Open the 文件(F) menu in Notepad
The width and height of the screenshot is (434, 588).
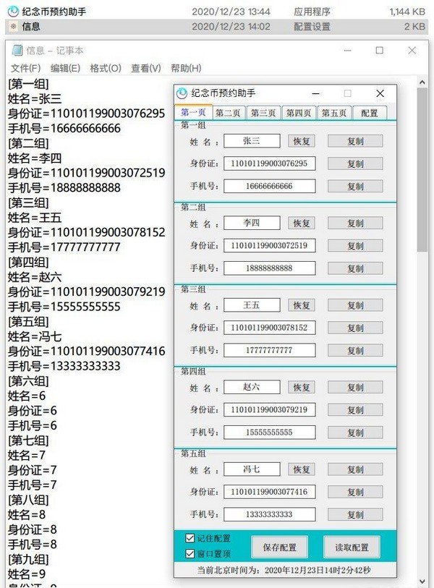click(x=25, y=68)
